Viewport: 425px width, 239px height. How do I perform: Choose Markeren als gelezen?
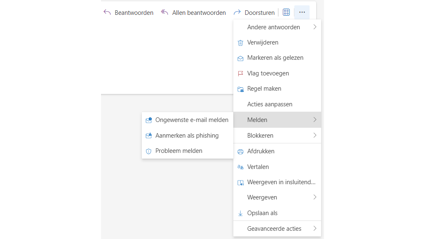pos(275,58)
